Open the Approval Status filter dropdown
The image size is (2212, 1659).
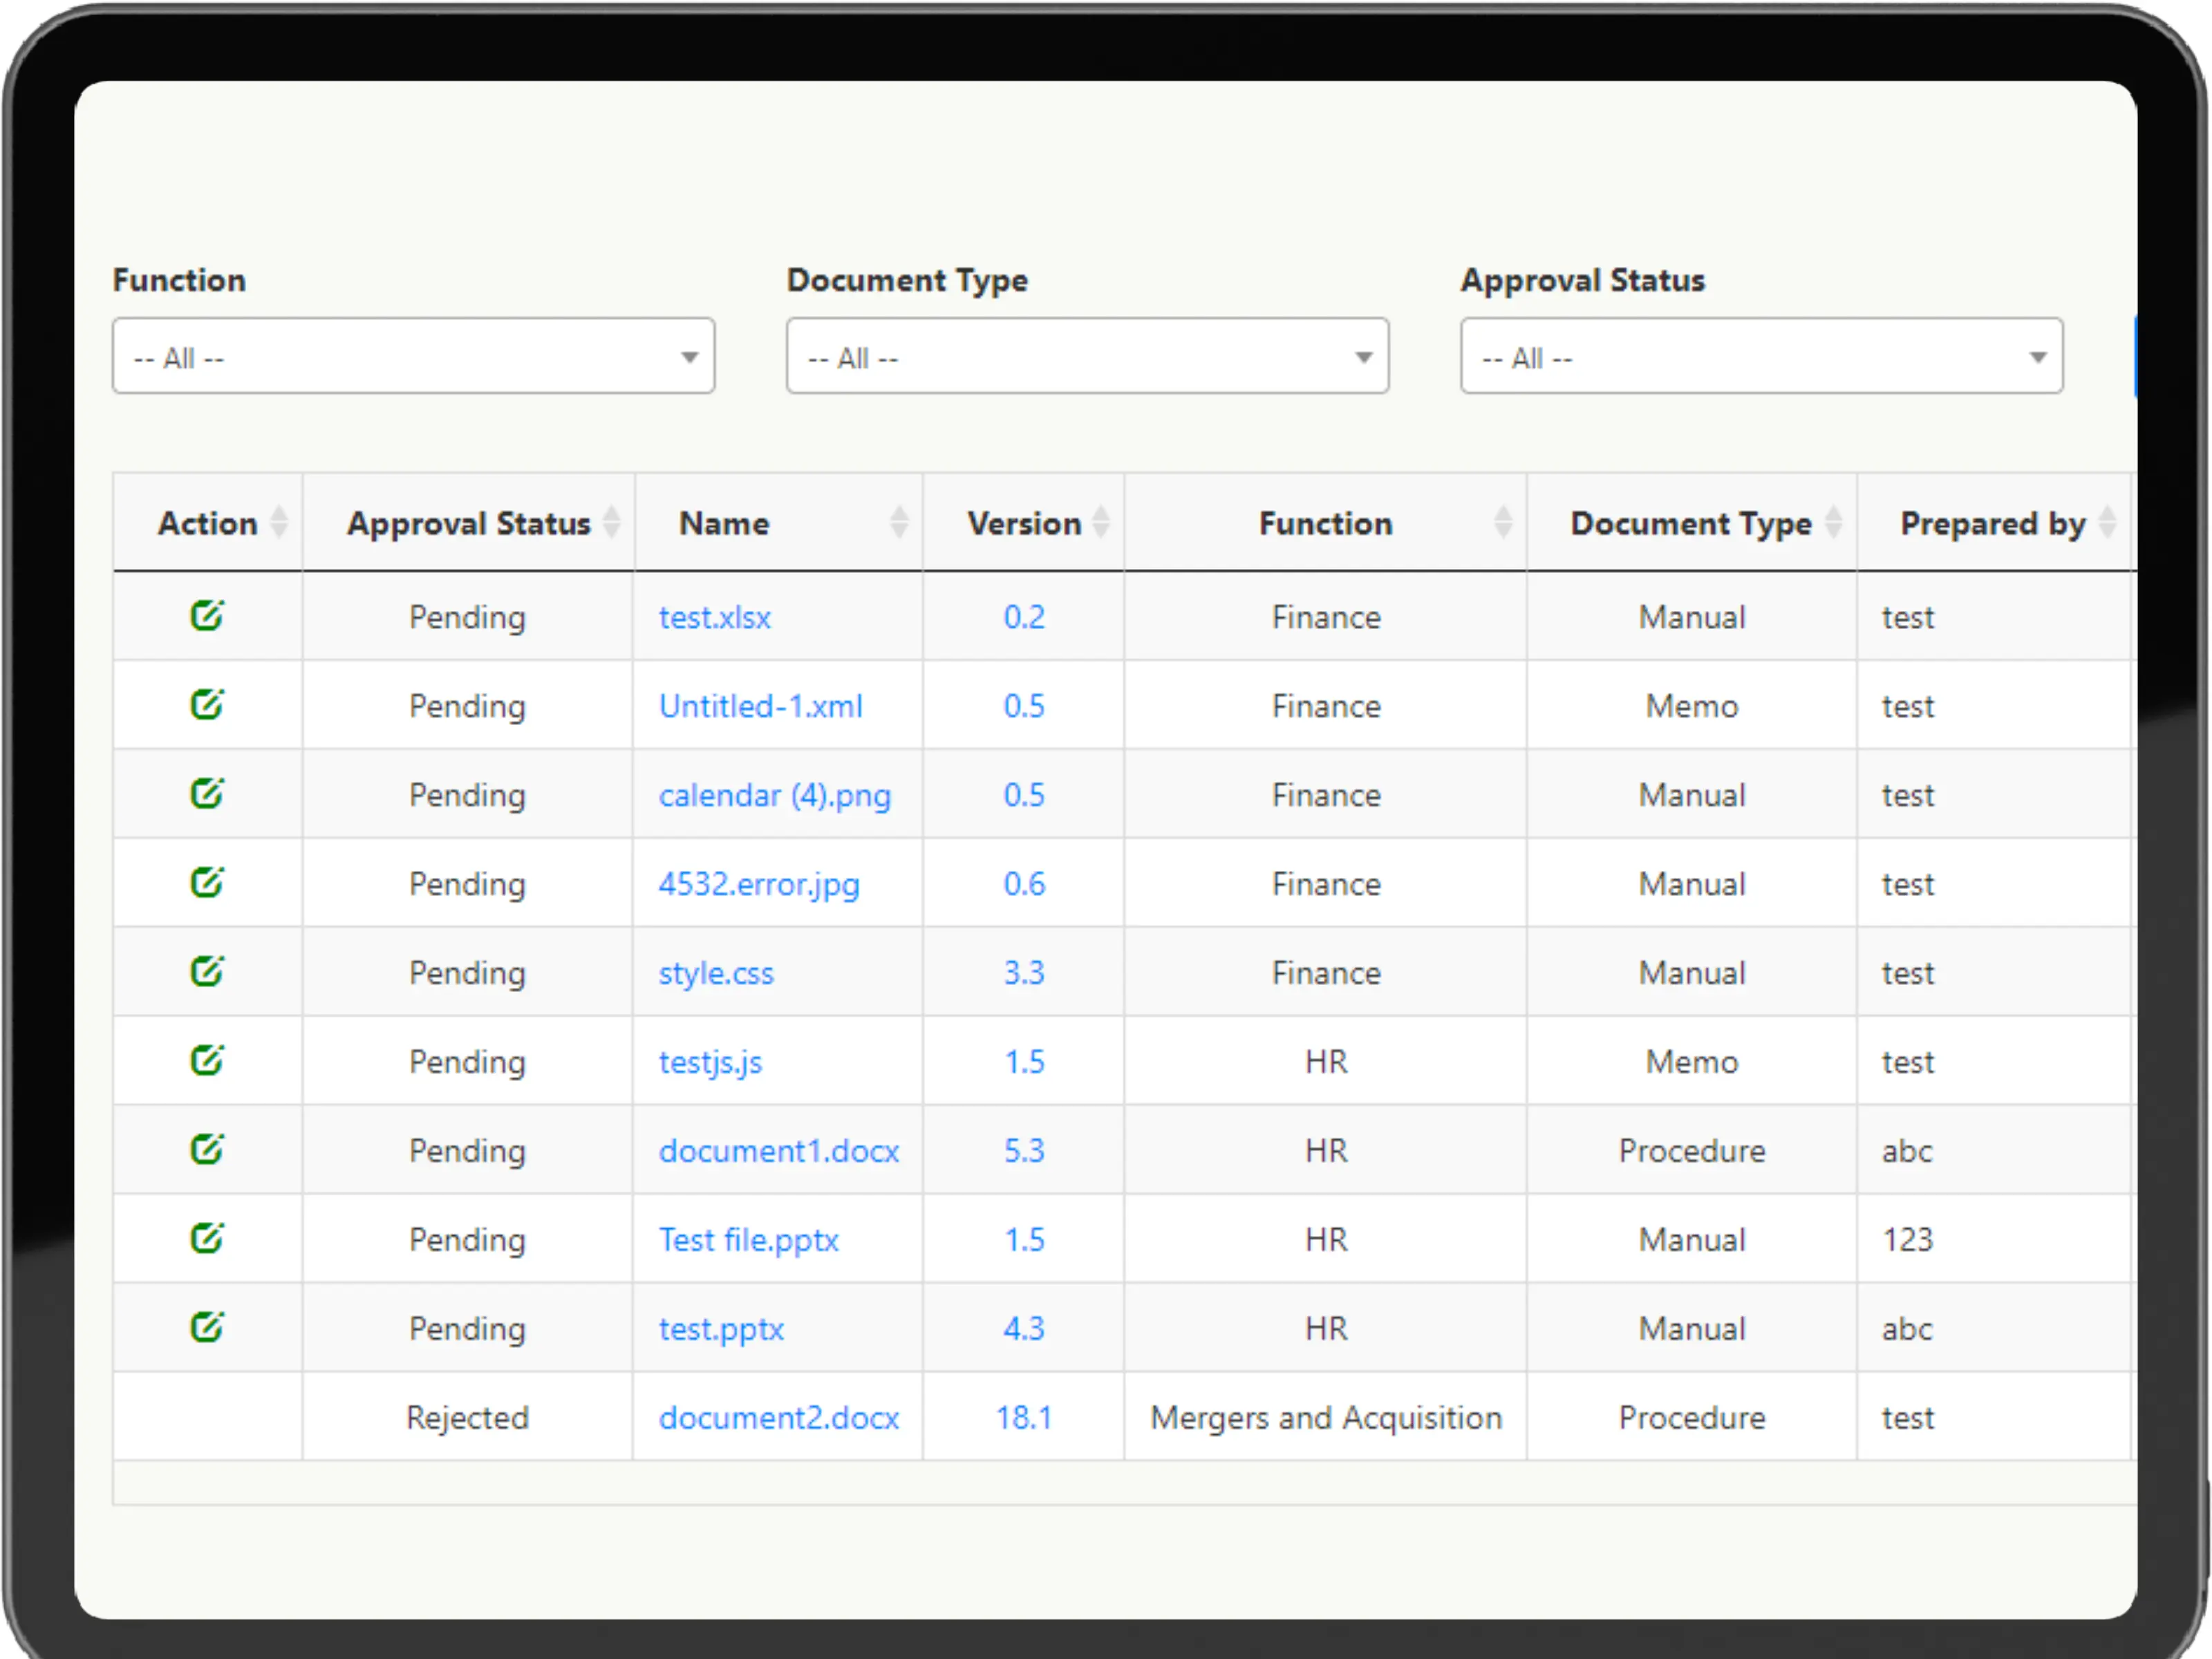coord(1762,356)
